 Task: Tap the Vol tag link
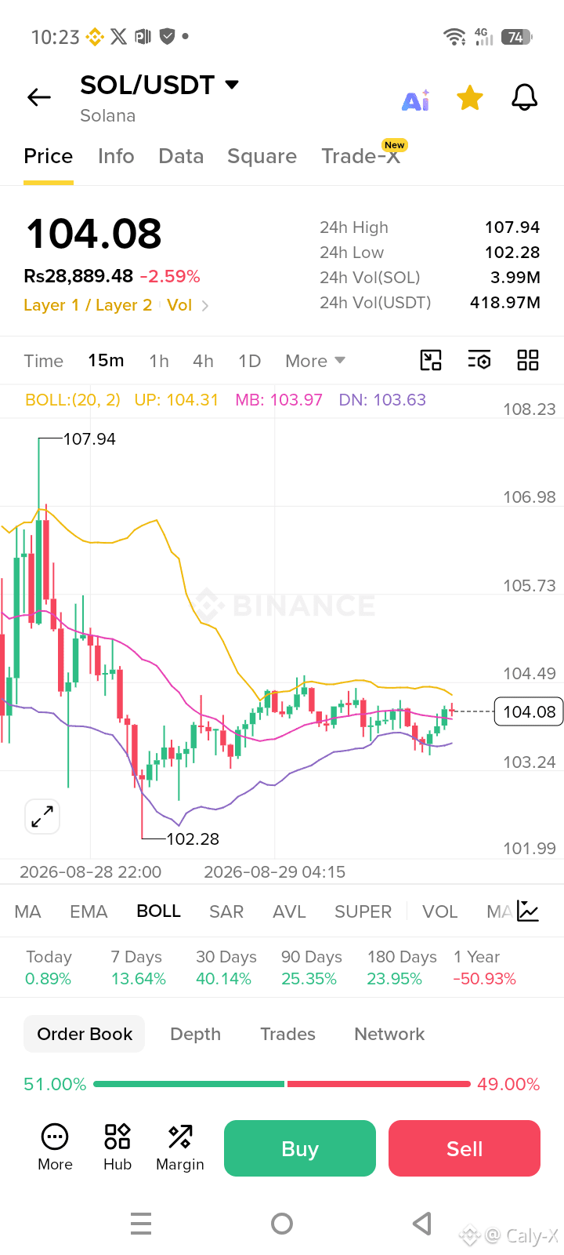pyautogui.click(x=179, y=305)
